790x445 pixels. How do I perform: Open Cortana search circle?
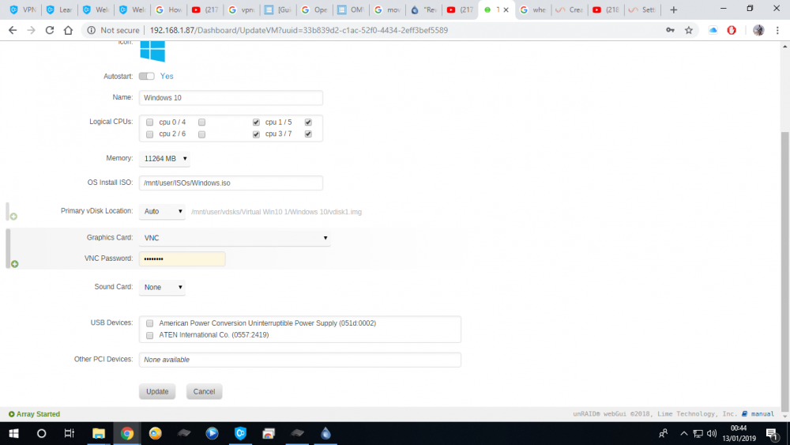(41, 433)
